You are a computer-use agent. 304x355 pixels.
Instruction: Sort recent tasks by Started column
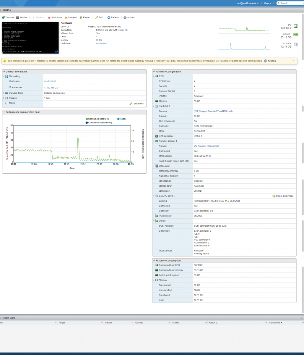(176, 323)
